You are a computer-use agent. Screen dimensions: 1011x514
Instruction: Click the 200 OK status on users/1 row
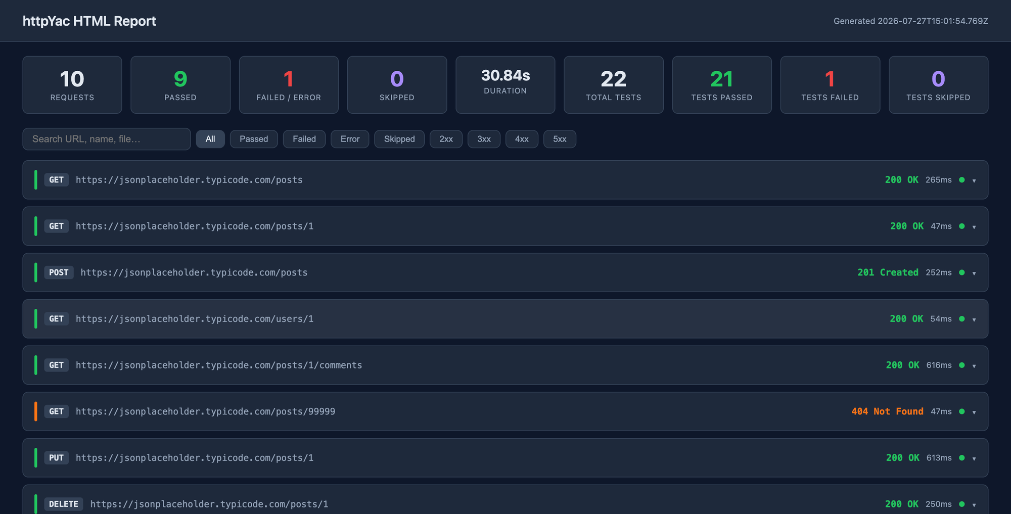click(x=906, y=319)
